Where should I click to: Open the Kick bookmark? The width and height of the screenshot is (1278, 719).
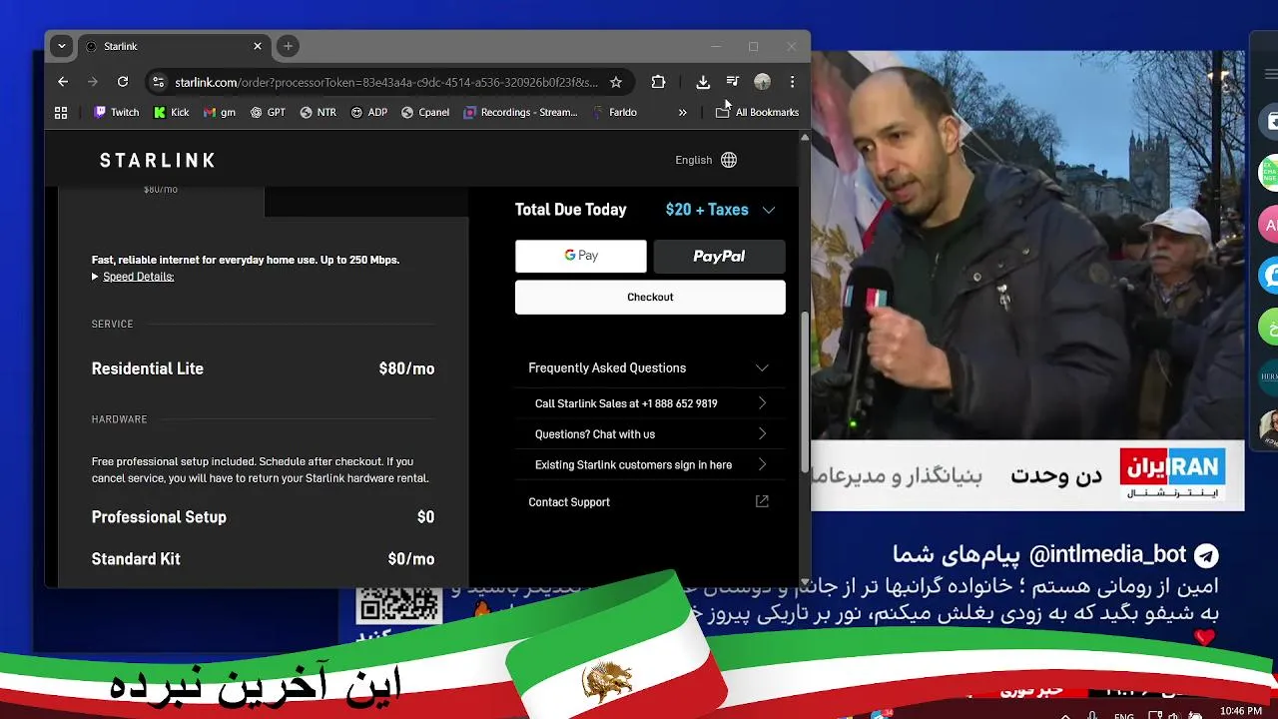pyautogui.click(x=171, y=113)
